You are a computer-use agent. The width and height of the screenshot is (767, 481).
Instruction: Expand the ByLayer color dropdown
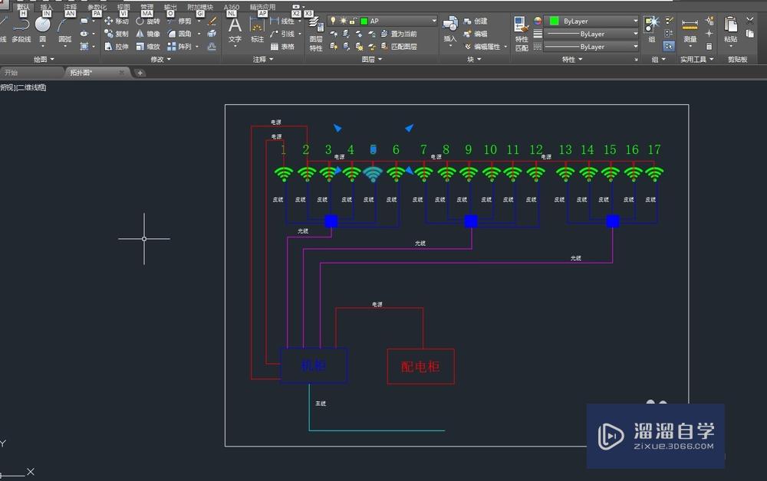[635, 21]
